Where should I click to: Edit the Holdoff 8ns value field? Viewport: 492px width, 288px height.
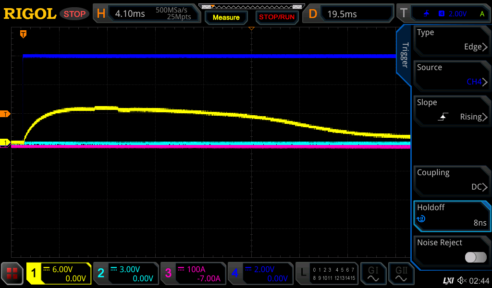(452, 215)
